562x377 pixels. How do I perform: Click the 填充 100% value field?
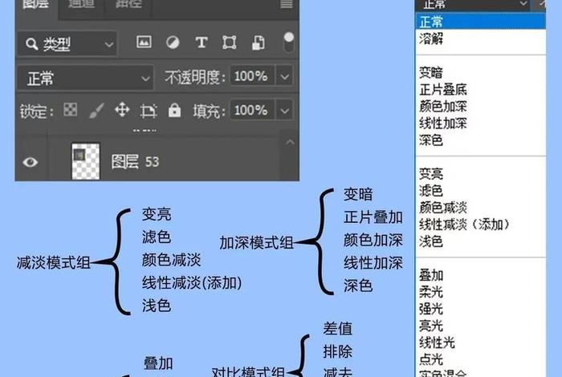tap(252, 110)
